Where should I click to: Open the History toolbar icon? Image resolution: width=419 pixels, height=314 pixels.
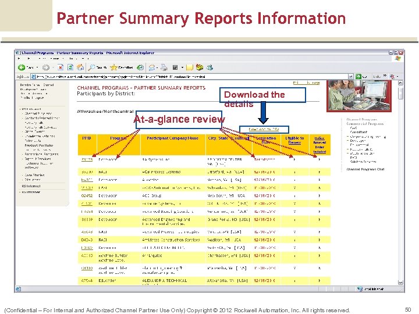pos(140,67)
